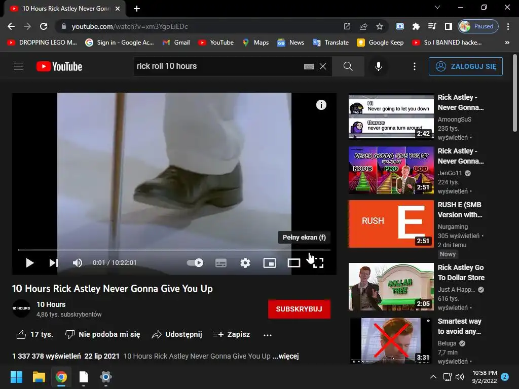
Task: Enter full screen mode
Action: point(318,263)
